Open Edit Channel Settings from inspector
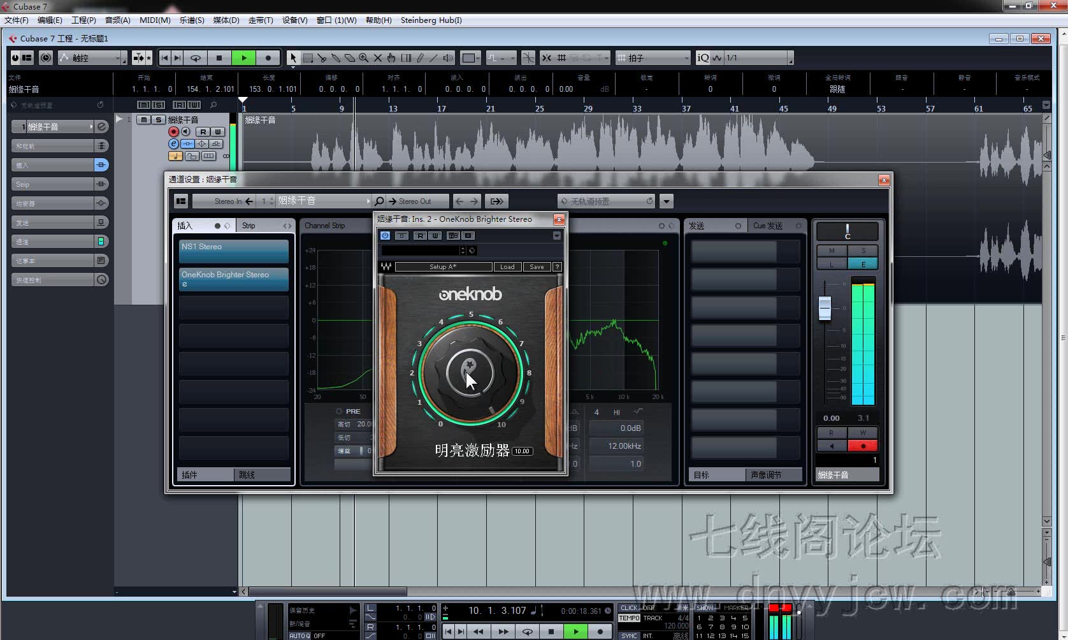Viewport: 1068px width, 640px height. click(x=102, y=127)
